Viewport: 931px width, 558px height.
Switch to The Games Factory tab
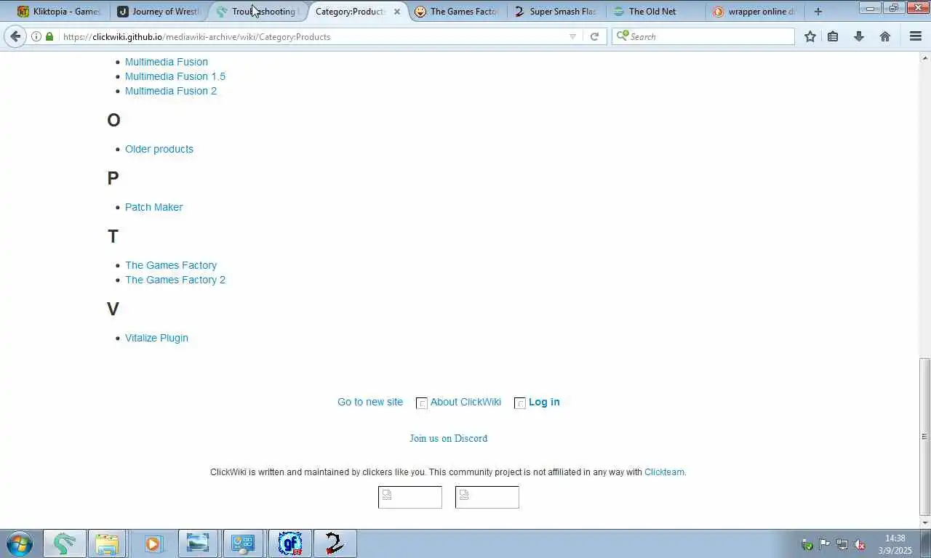456,12
